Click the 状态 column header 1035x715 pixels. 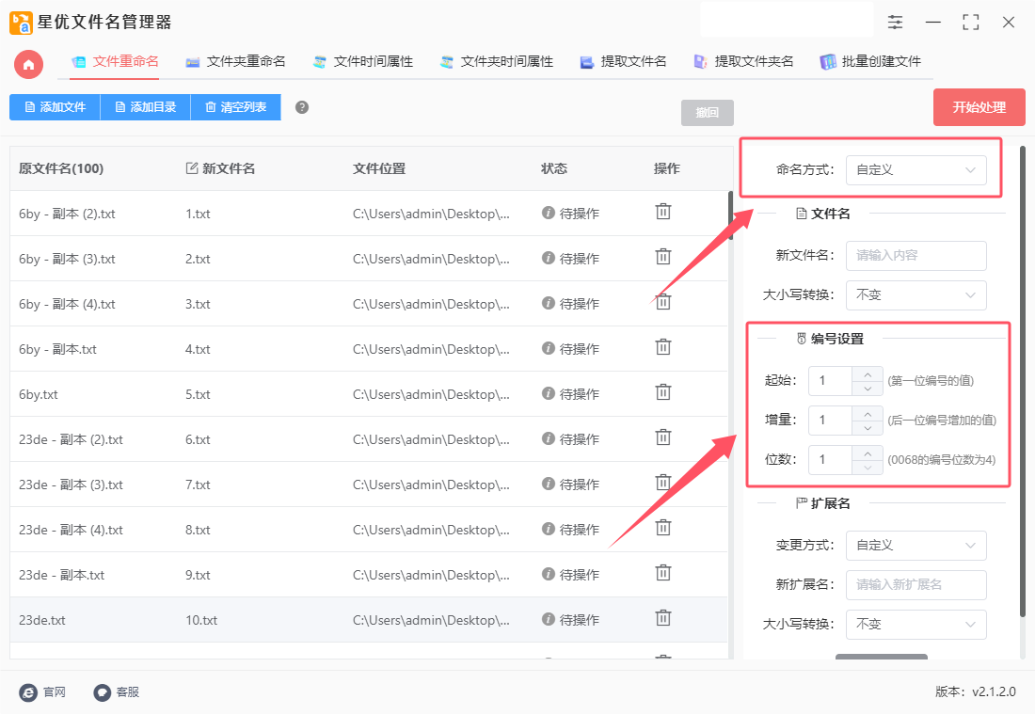pyautogui.click(x=554, y=168)
